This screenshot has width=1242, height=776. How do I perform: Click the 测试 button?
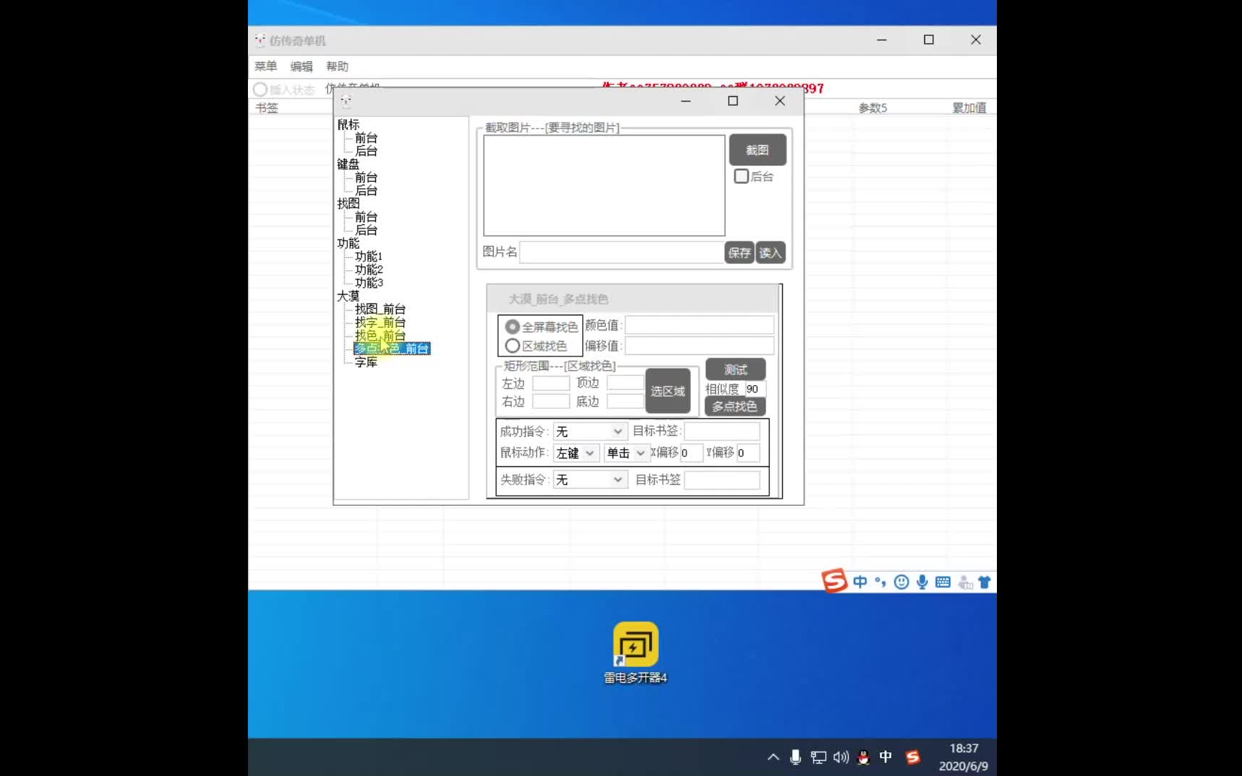tap(735, 369)
